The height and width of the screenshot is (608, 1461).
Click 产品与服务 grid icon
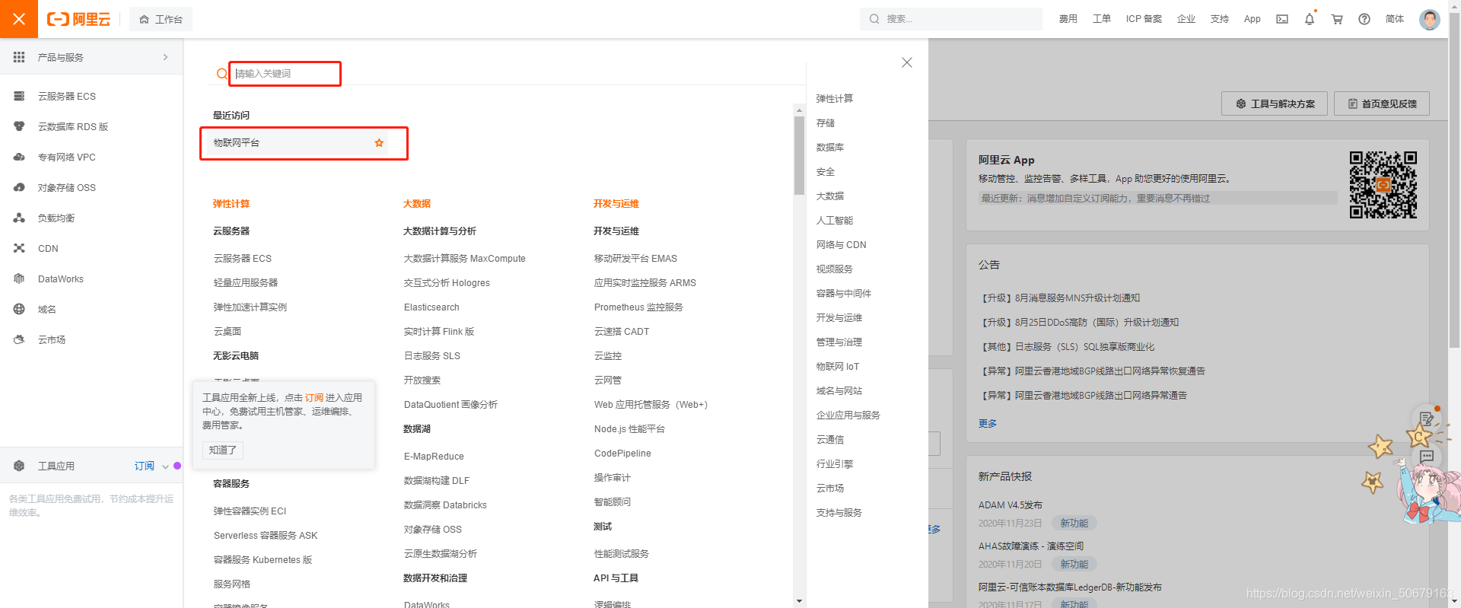pos(19,57)
